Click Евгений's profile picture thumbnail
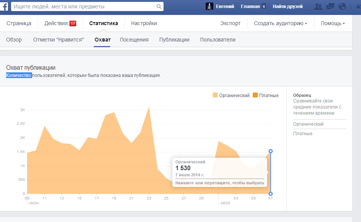 209,6
